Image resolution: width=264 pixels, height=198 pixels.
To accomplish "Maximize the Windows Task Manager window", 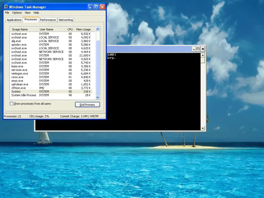I will pyautogui.click(x=96, y=7).
